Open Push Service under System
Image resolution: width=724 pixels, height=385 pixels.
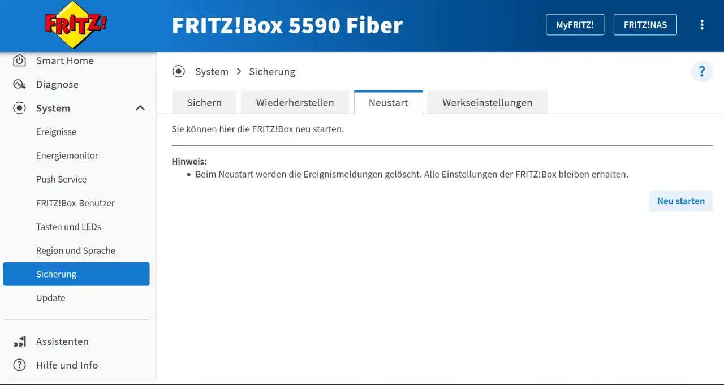(x=62, y=179)
